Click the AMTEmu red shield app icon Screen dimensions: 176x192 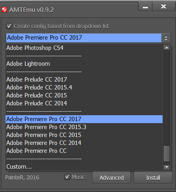(4, 10)
